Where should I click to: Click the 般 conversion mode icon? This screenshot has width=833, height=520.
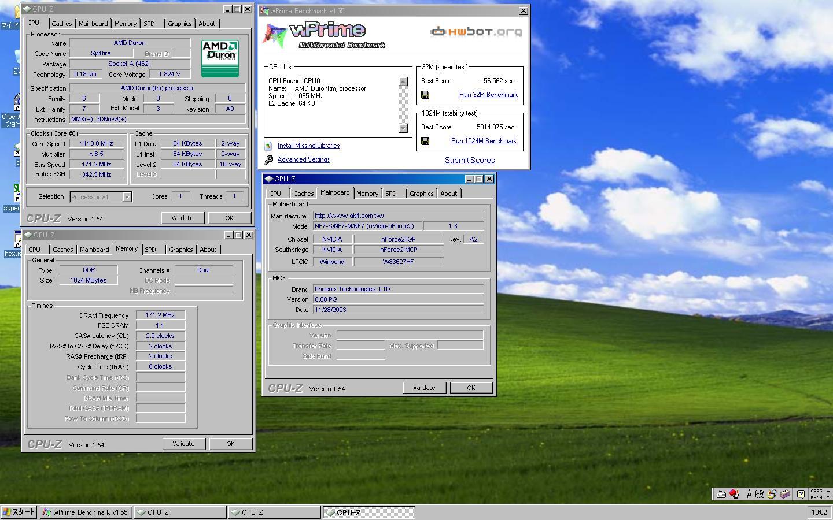760,494
